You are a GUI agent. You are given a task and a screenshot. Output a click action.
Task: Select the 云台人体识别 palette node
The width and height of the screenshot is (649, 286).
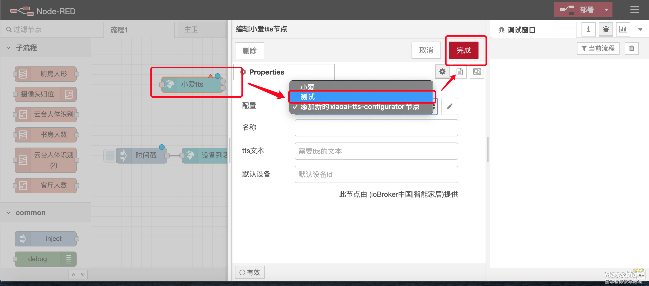tap(46, 115)
